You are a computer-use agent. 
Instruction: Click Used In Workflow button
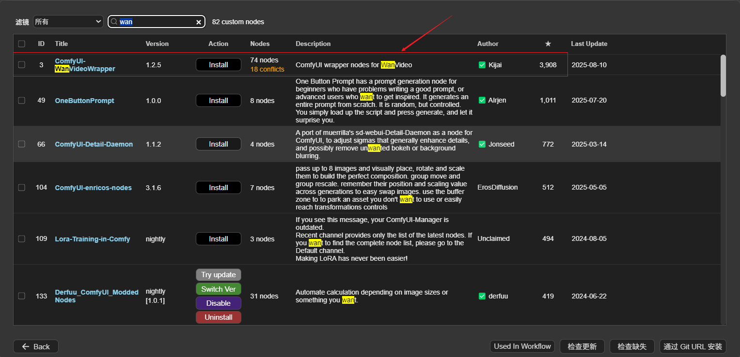coord(522,346)
